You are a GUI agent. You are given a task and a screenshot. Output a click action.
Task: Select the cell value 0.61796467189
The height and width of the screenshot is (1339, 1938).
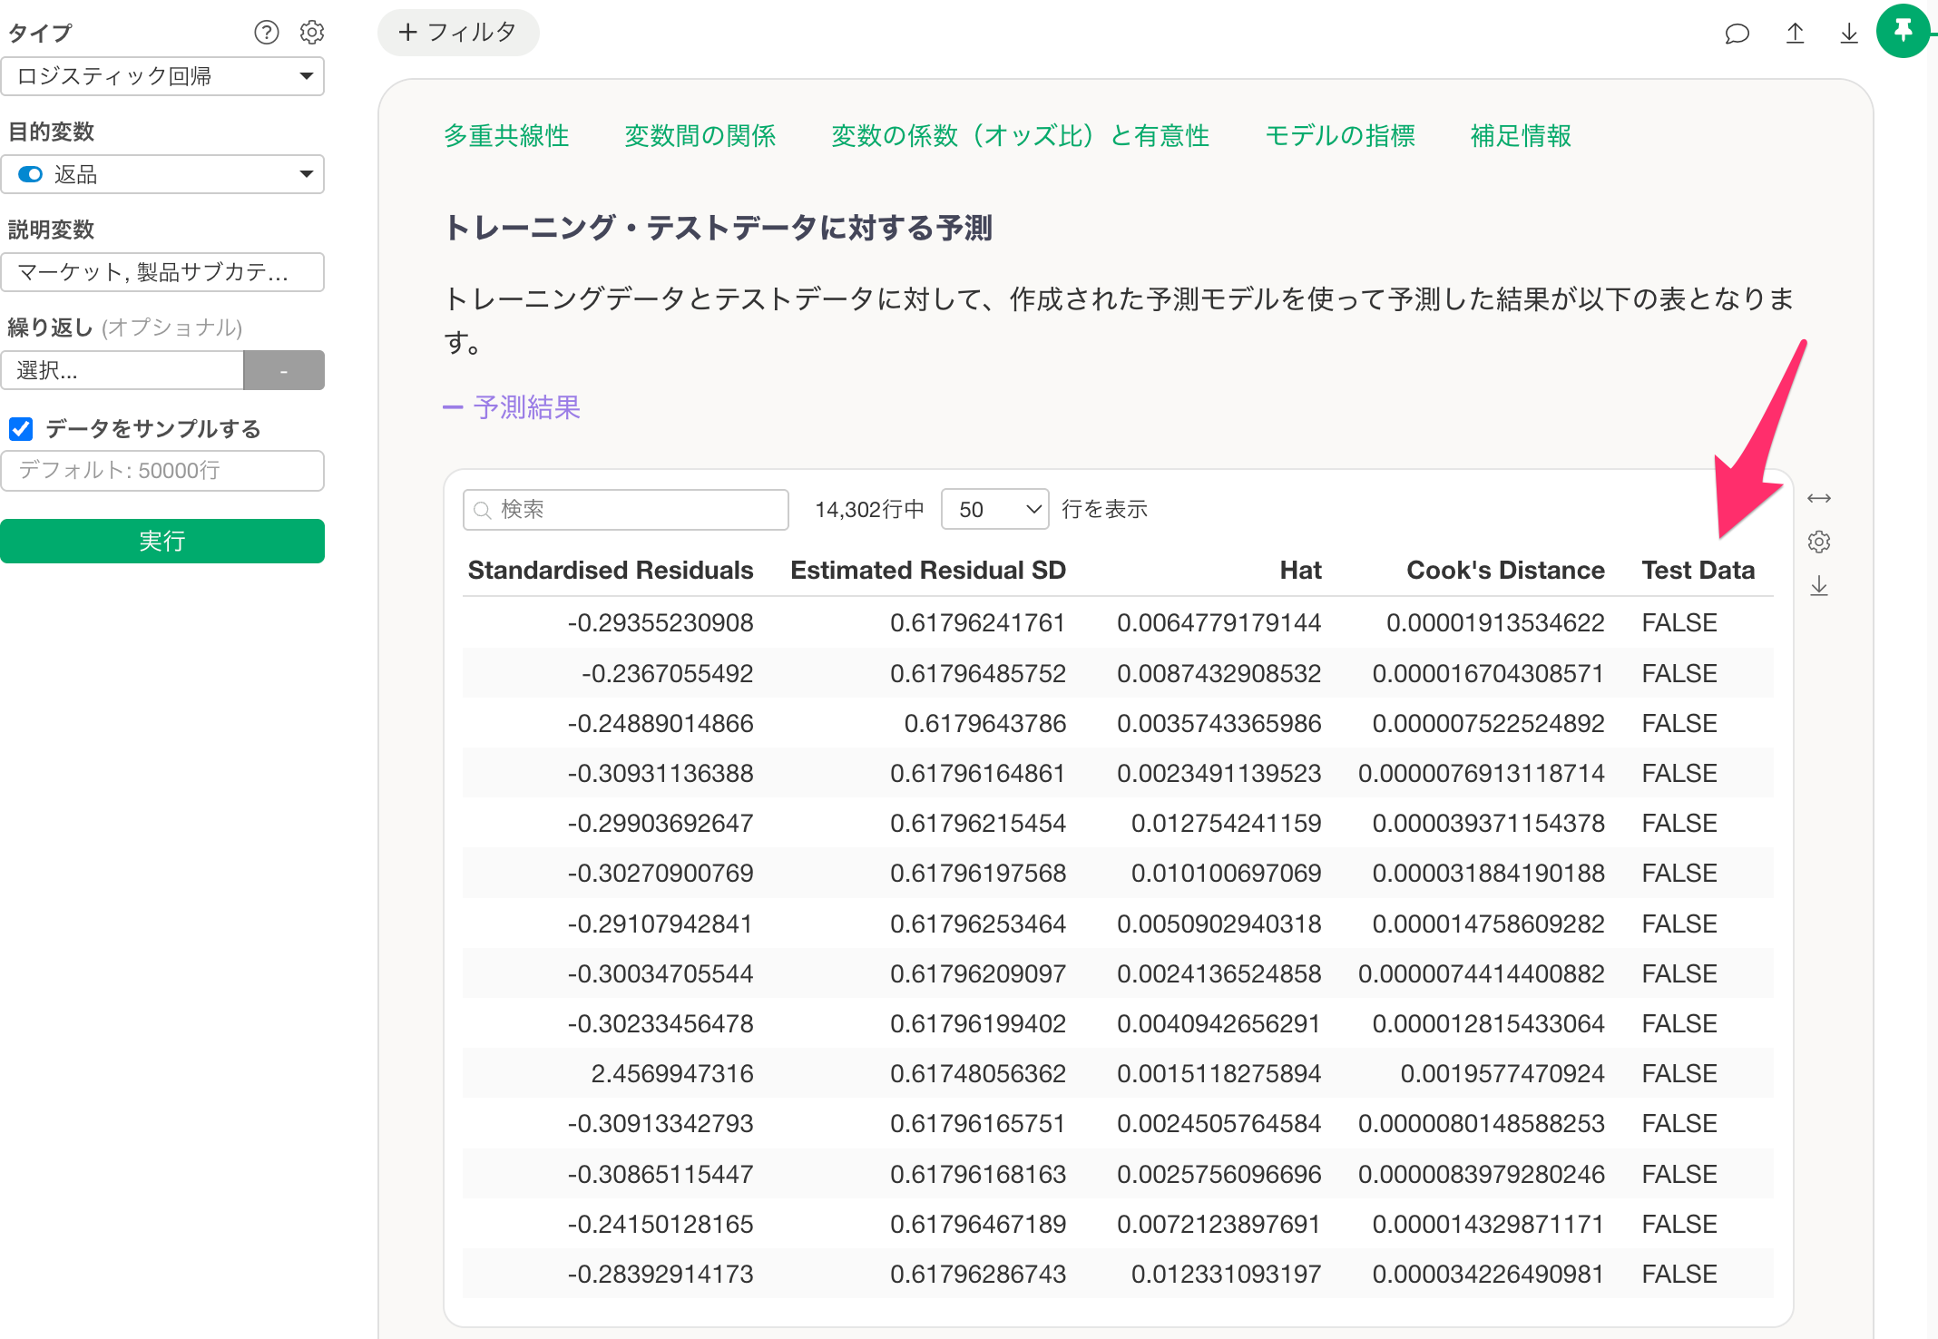(x=977, y=1224)
